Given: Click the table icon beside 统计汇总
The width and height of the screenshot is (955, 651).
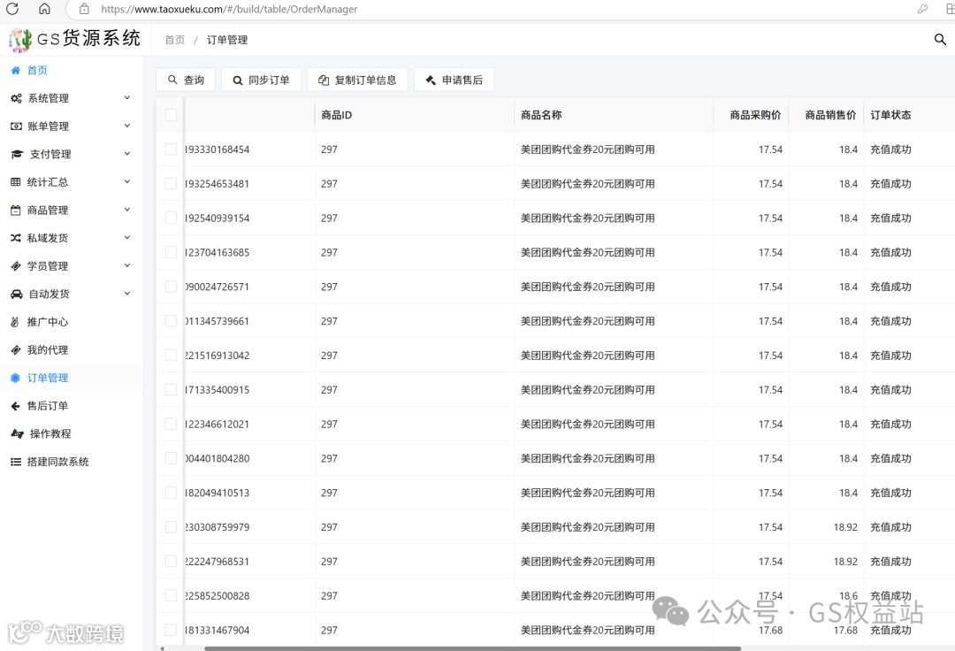Looking at the screenshot, I should (16, 182).
